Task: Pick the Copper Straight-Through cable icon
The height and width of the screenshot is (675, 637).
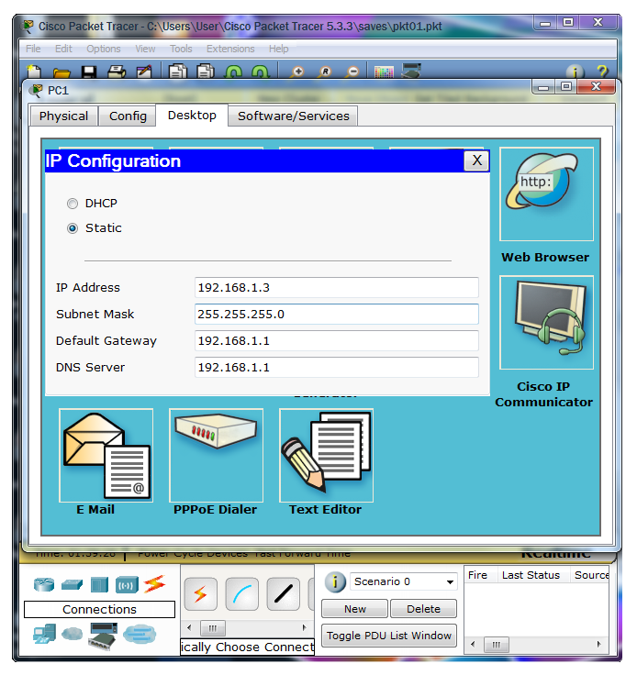Action: coord(284,594)
